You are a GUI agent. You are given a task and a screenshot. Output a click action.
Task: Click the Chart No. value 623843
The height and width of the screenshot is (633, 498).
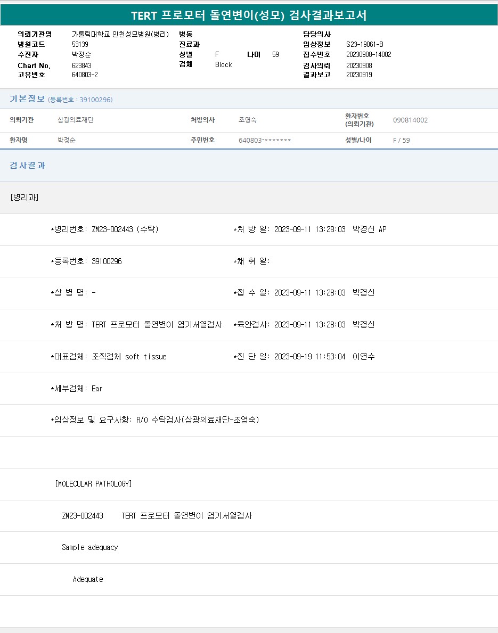(82, 65)
